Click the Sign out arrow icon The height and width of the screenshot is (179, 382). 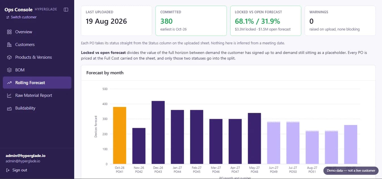8,170
